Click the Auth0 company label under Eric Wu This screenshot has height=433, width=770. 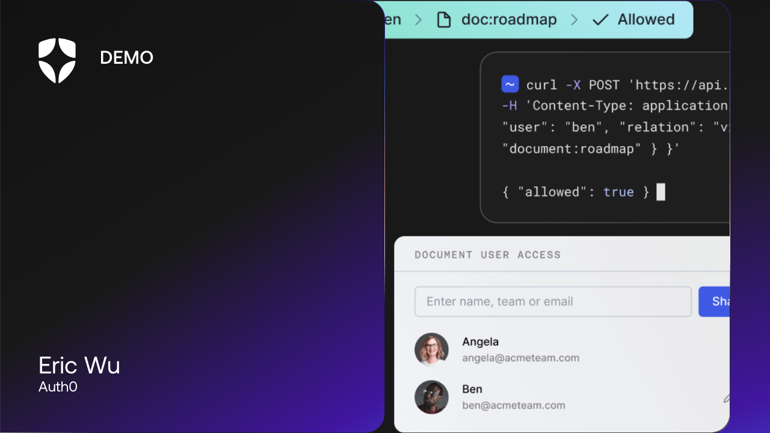tap(58, 387)
